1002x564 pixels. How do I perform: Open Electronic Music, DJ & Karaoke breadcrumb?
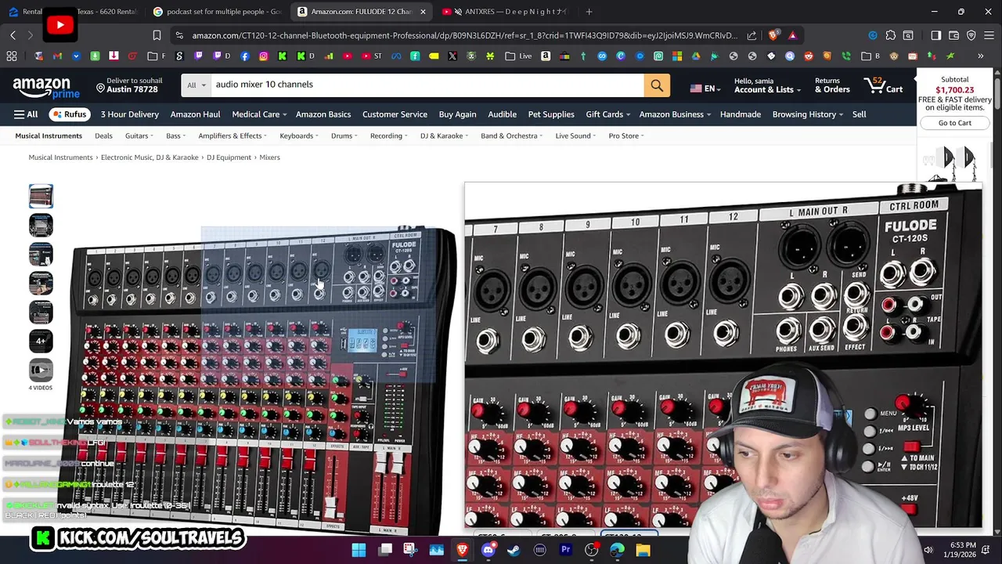pos(150,157)
